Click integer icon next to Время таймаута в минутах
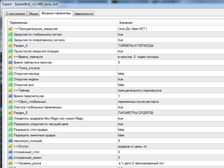Screen dimensions: 224x168 tap(10, 62)
